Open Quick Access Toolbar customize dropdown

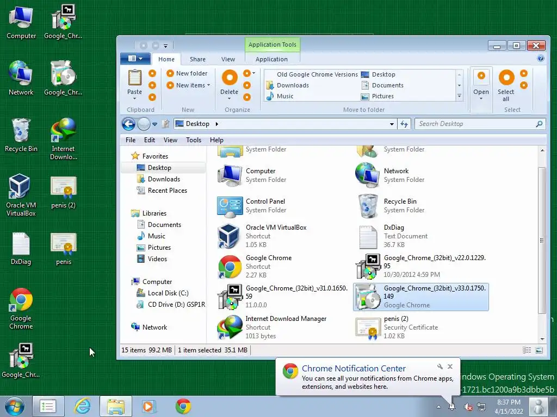165,46
